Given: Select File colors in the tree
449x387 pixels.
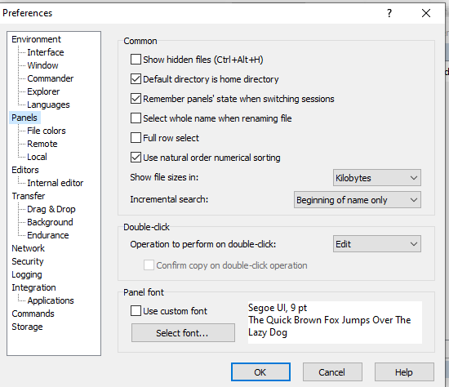Looking at the screenshot, I should tap(46, 131).
